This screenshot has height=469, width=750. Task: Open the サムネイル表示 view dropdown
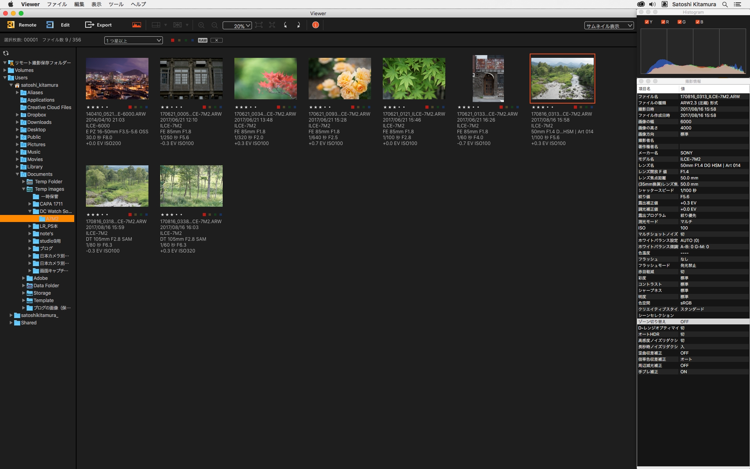pos(608,26)
